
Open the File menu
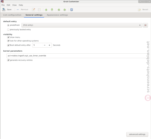pyautogui.click(x=3, y=5)
